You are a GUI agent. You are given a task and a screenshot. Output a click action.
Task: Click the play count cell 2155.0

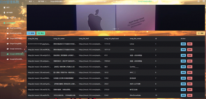(x=107, y=90)
